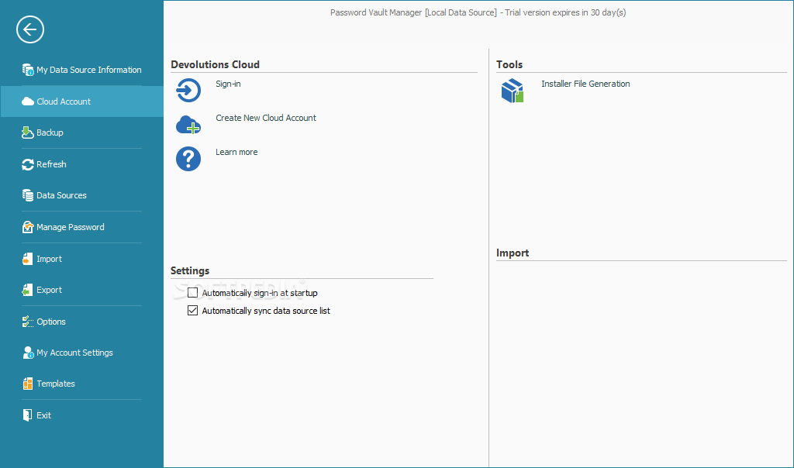794x468 pixels.
Task: Uncheck Automatically sync data source list
Action: point(192,310)
